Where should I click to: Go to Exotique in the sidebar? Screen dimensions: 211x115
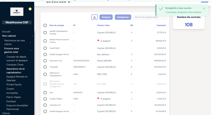(x=11, y=101)
